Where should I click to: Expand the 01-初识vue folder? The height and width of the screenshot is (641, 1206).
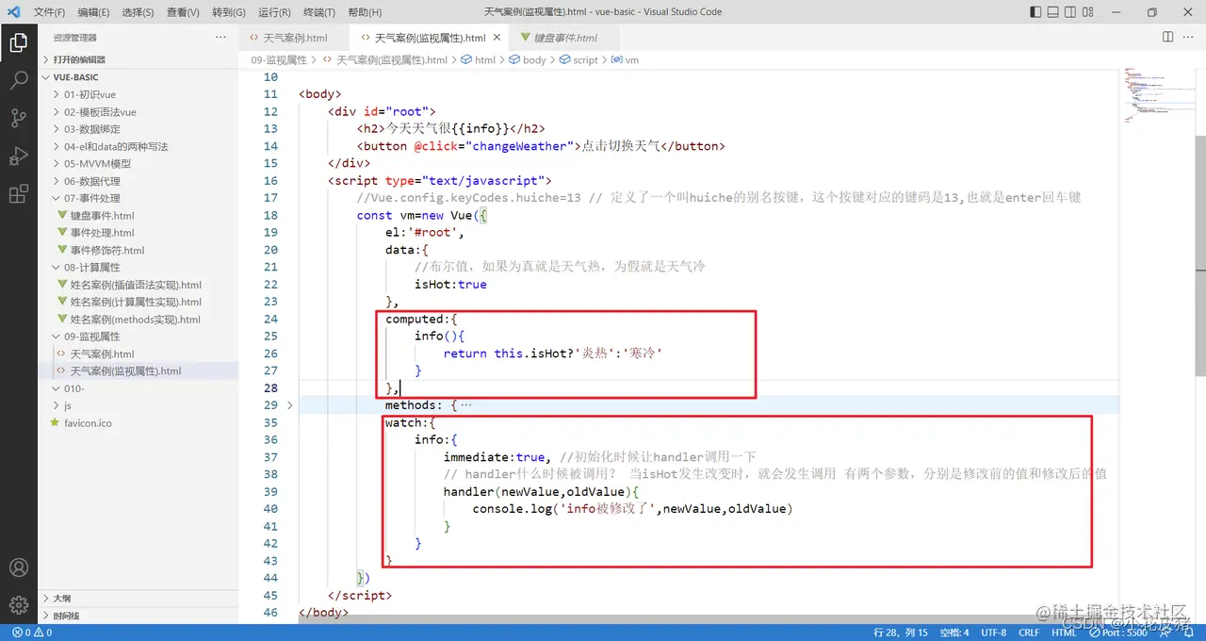[x=139, y=94]
